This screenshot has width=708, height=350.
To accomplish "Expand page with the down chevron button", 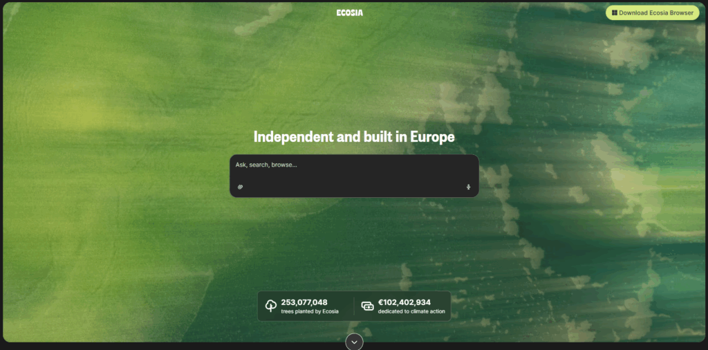I will (354, 342).
